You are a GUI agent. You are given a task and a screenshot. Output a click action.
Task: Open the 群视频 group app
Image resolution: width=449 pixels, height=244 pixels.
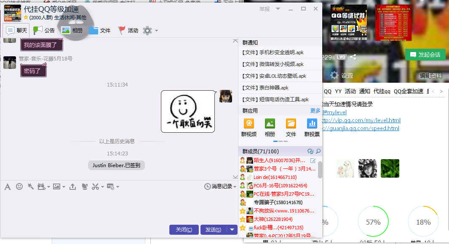[x=249, y=128]
